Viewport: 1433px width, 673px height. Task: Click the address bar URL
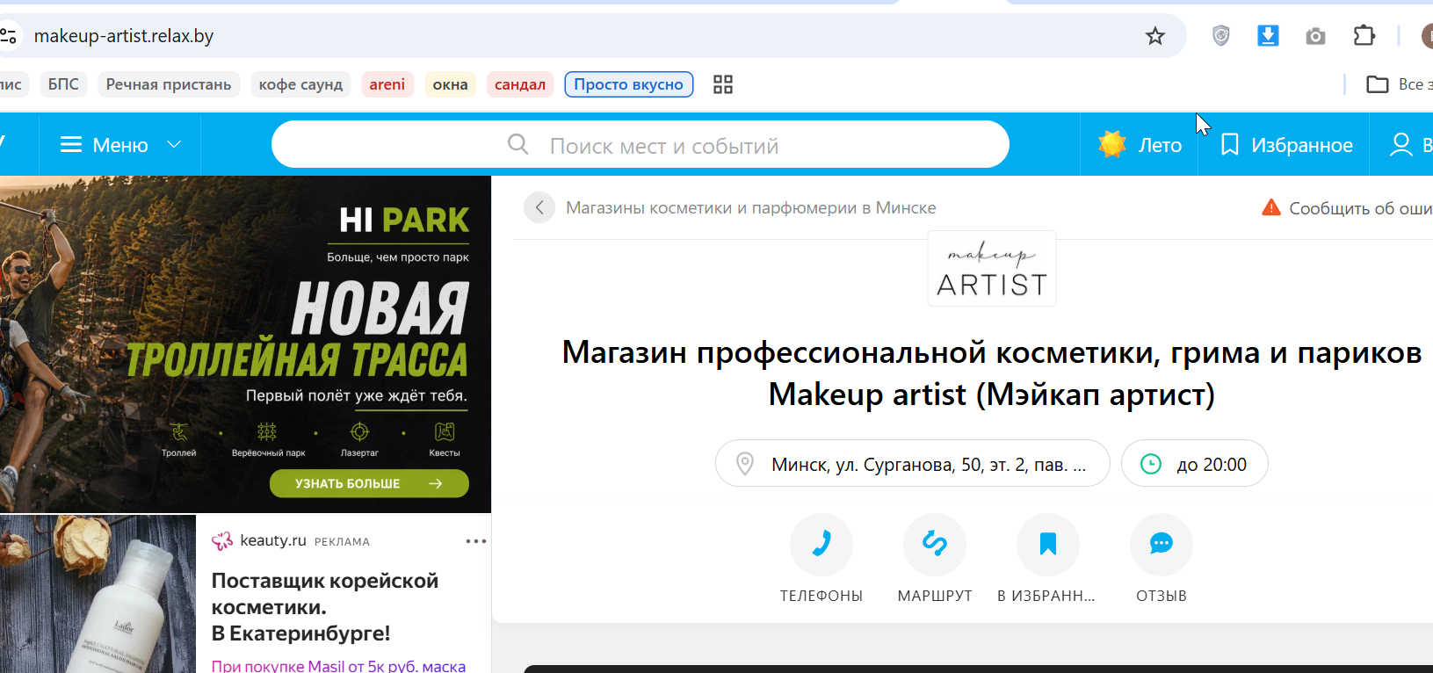pos(124,36)
